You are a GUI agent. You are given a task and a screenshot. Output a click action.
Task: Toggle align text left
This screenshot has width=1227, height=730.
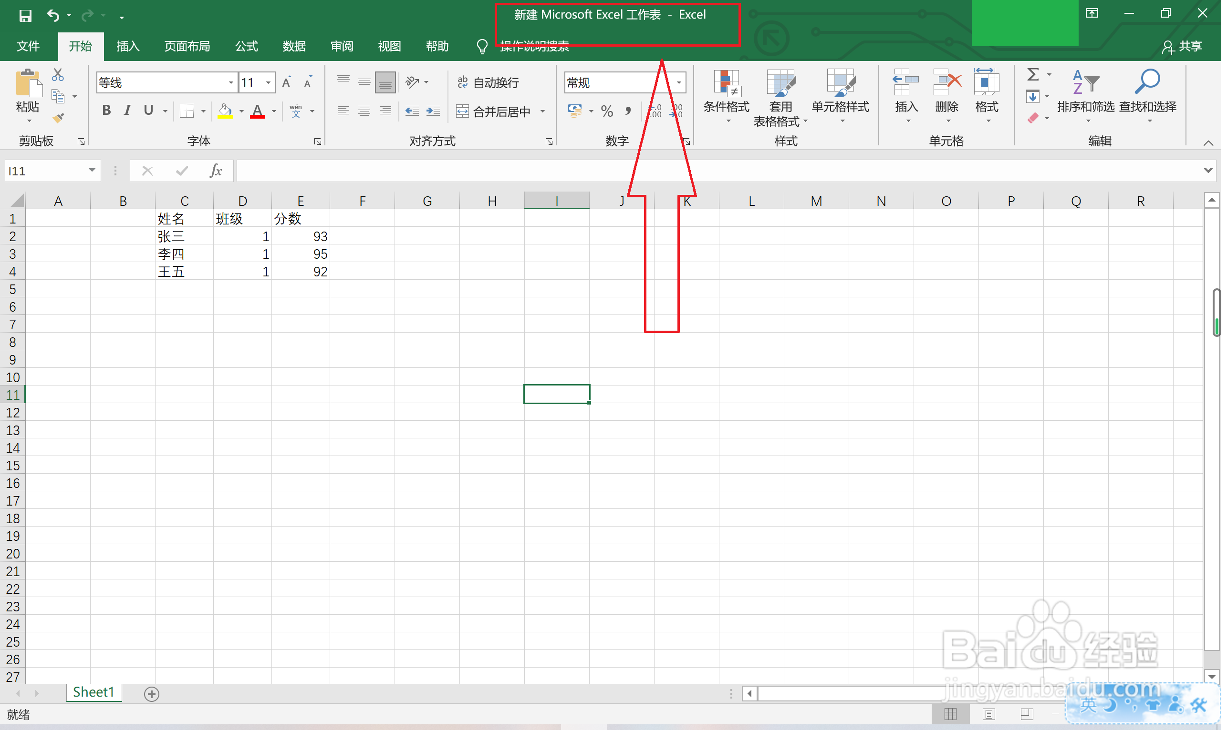pyautogui.click(x=344, y=112)
